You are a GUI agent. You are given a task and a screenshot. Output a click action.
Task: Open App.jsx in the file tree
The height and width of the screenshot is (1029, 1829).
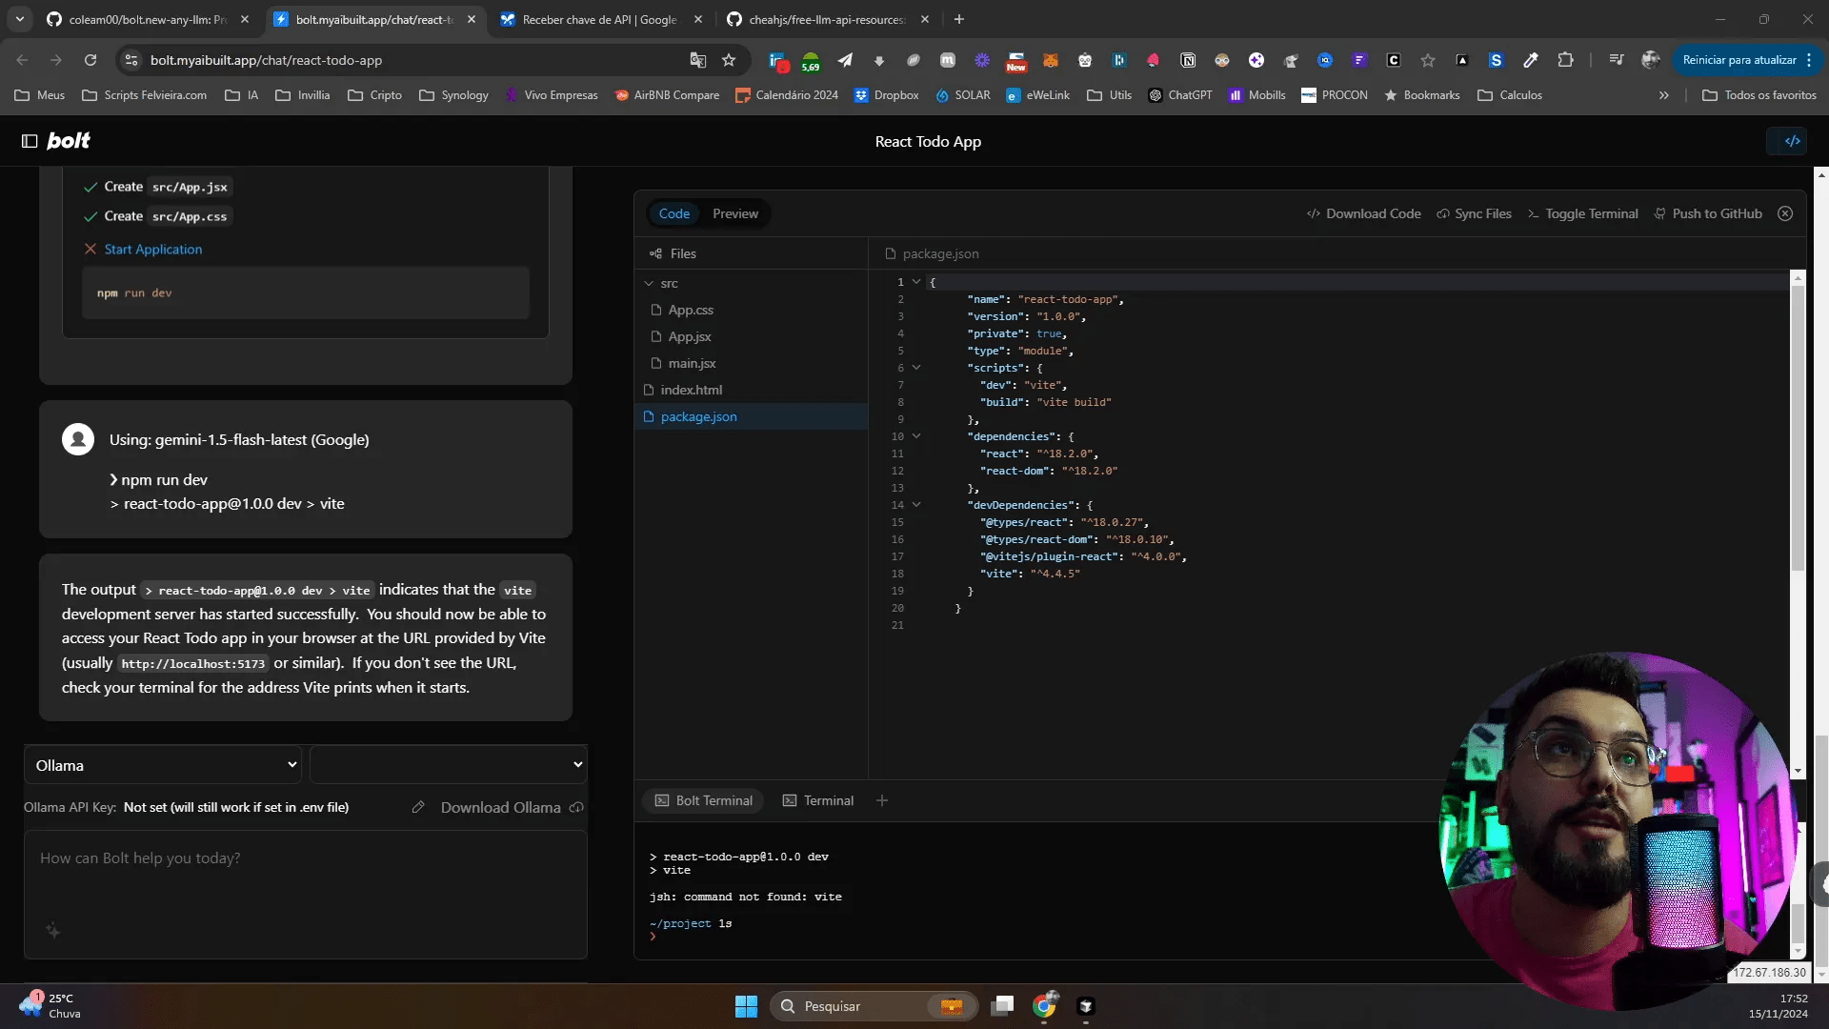pos(690,336)
